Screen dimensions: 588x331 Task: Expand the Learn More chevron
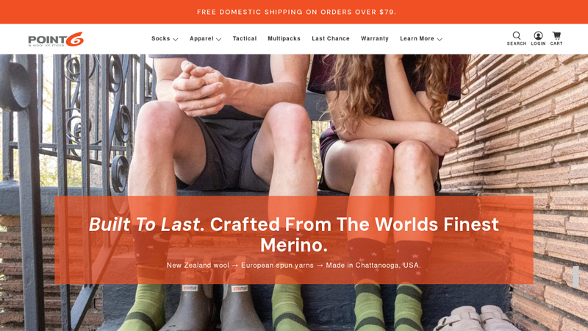(440, 39)
